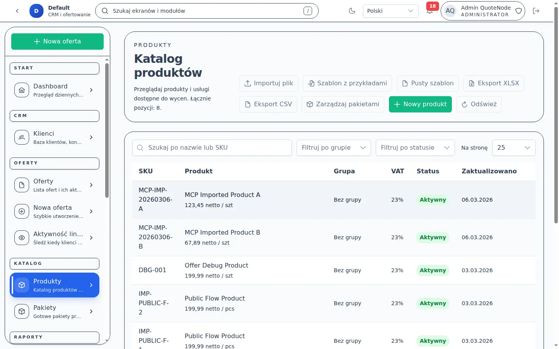Open the Polski language selector

[x=391, y=11]
